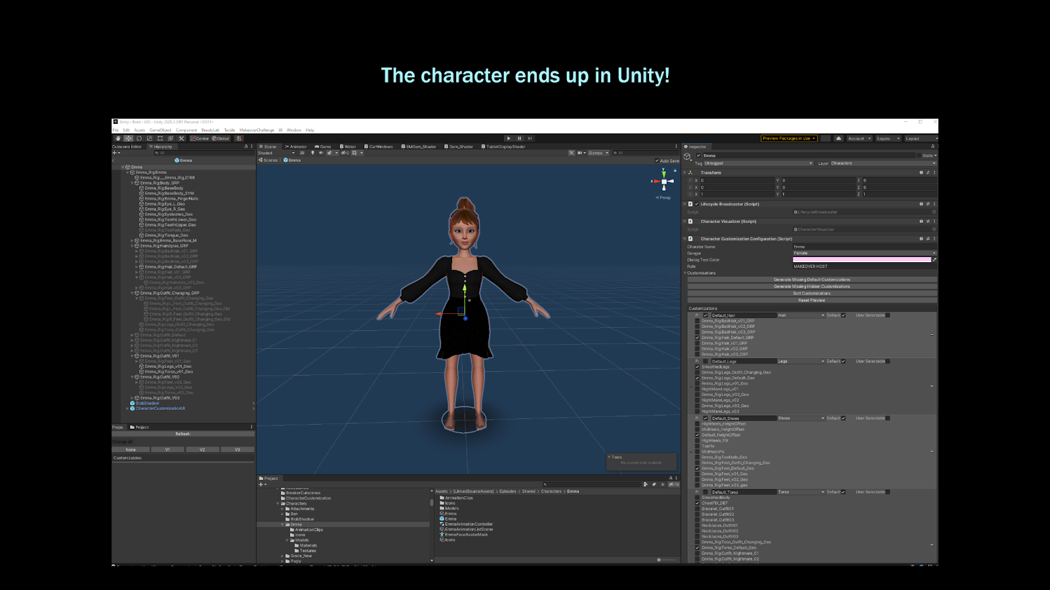Viewport: 1050px width, 590px height.
Task: Select the Rotate tool in toolbar
Action: 139,138
